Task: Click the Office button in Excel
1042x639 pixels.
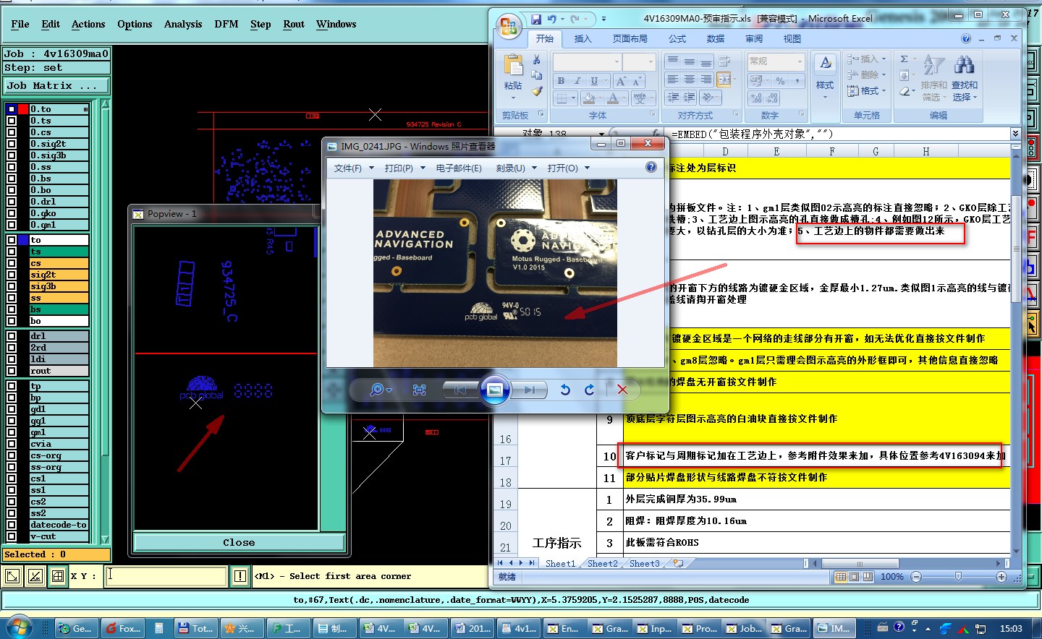Action: click(509, 27)
